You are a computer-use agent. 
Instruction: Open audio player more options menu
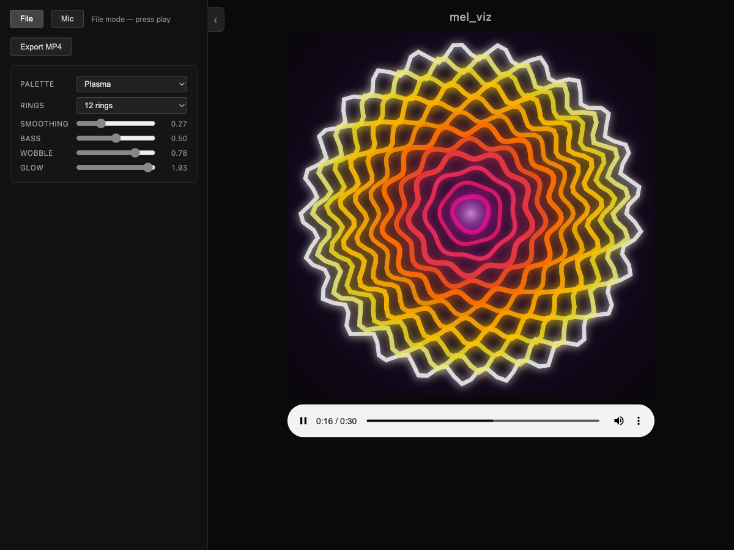(639, 421)
